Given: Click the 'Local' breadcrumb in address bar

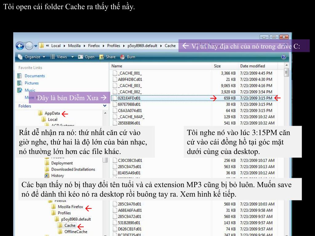Looking at the screenshot, I should click(x=56, y=46).
